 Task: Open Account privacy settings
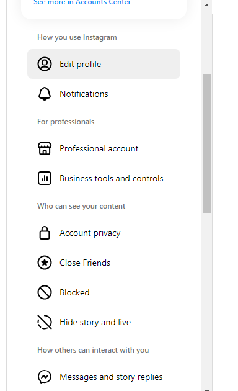click(x=104, y=233)
